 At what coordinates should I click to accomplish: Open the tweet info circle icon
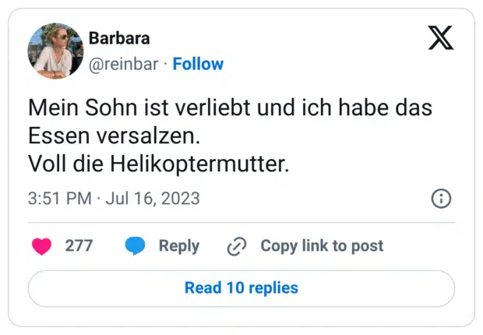coord(441,199)
